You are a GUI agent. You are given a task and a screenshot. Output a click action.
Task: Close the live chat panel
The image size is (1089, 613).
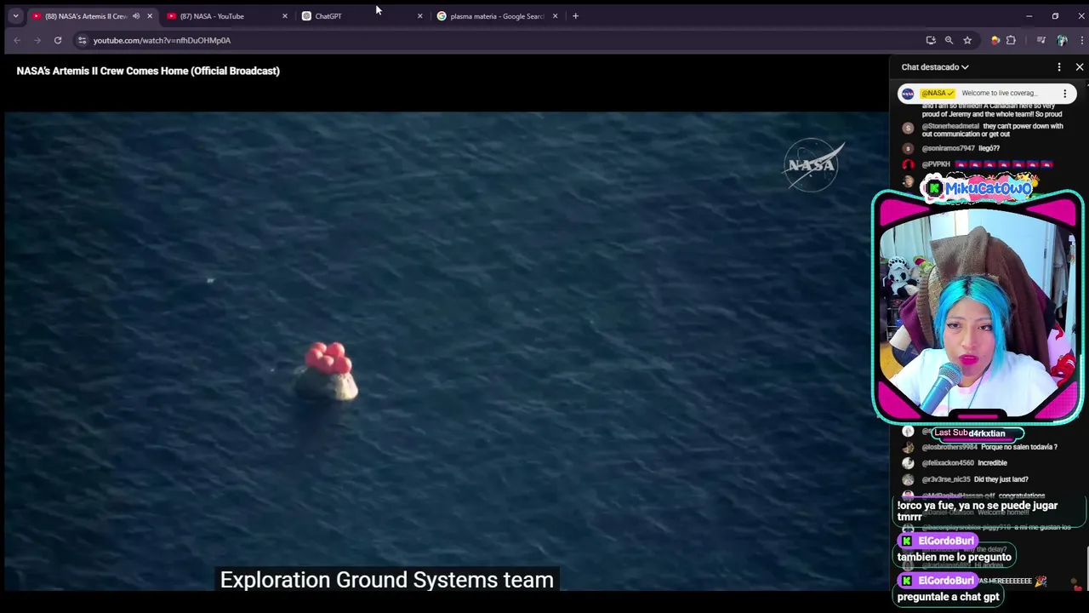coord(1080,67)
